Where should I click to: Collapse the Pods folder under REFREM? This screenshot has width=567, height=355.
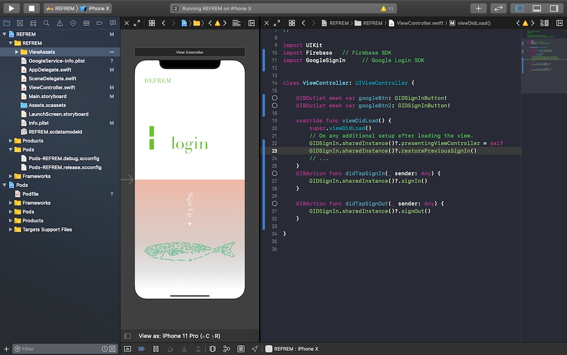point(10,149)
